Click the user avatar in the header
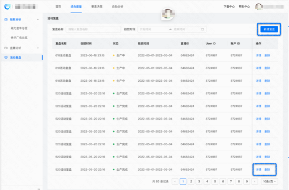This screenshot has height=190, width=289. click(x=259, y=7)
